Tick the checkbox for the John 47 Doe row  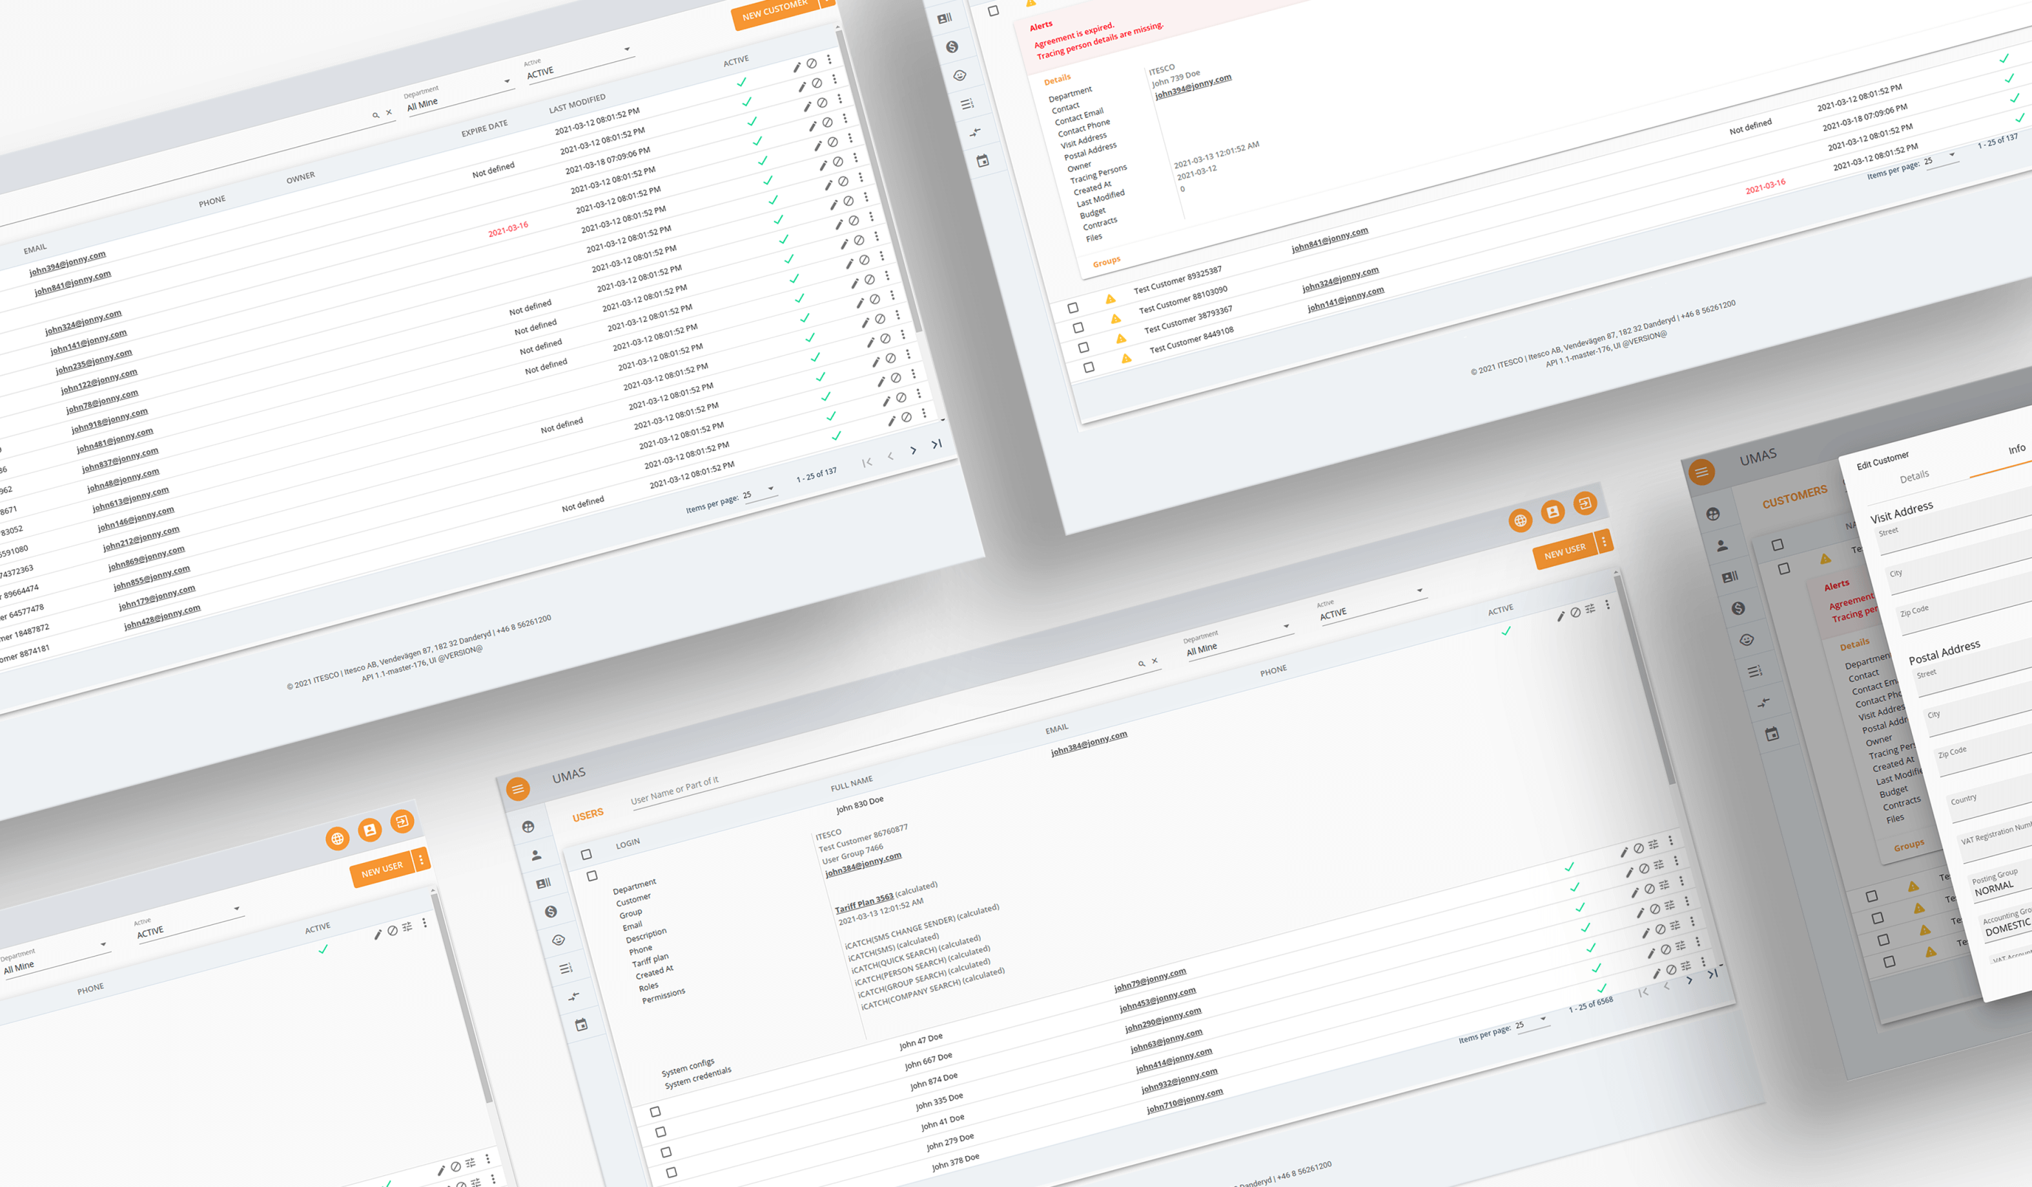pos(655,1112)
